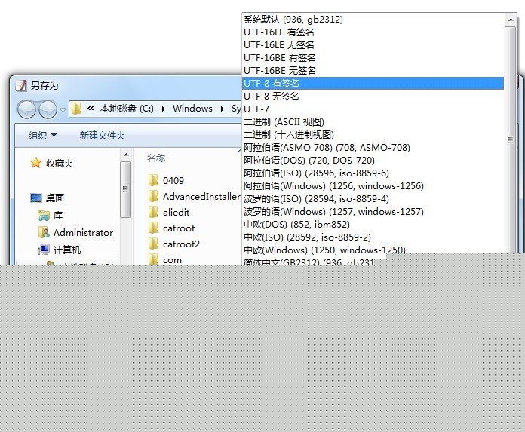Choose 中欧(ISO) (28592, iso-8859-2) encoding

point(373,237)
